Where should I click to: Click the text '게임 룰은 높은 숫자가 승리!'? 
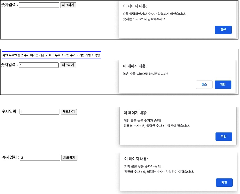point(142,121)
